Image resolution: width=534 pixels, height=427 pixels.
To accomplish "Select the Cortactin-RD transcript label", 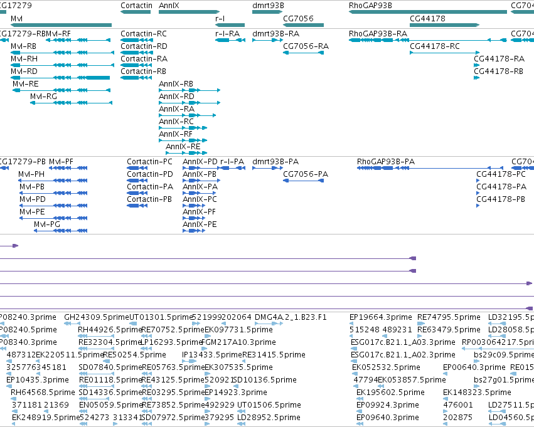I will (x=144, y=46).
